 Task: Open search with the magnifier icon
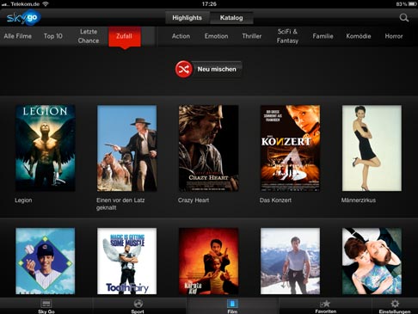404,18
